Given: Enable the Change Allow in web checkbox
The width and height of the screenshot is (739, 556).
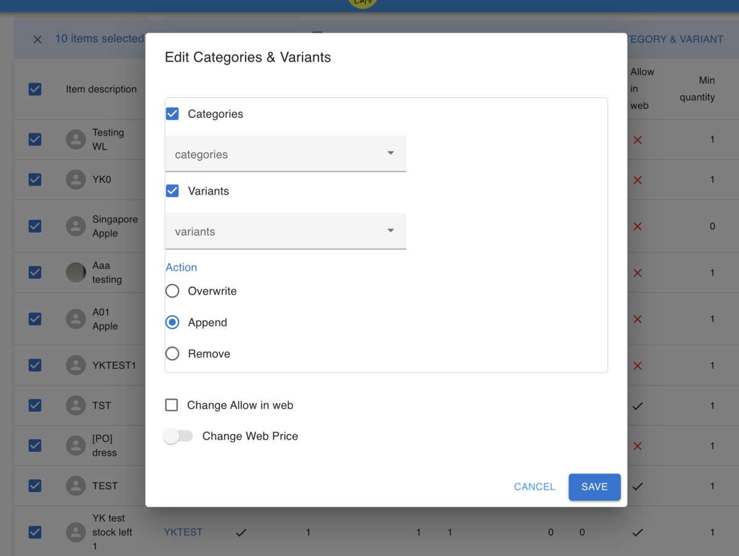Looking at the screenshot, I should point(172,405).
